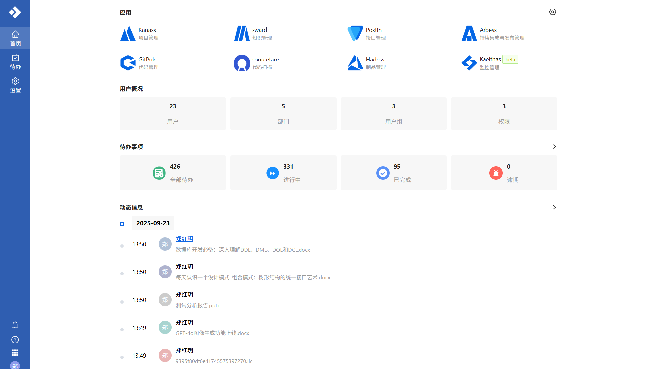
Task: Open GitPuk code management app
Action: (139, 63)
